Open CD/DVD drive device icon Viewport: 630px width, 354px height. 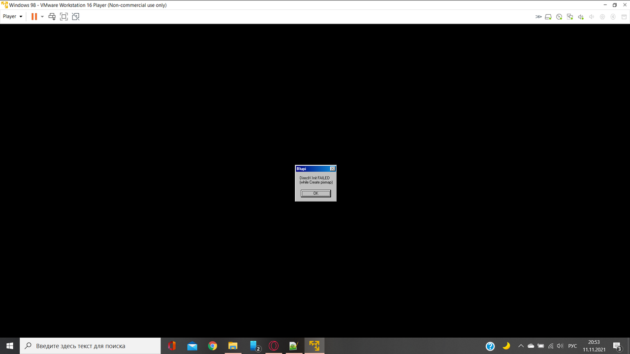pos(559,17)
